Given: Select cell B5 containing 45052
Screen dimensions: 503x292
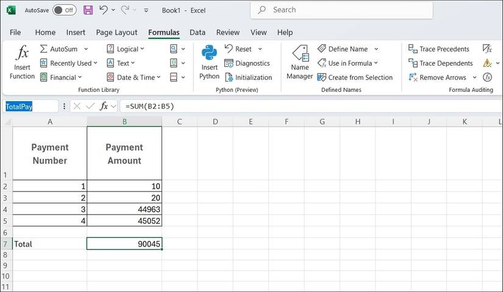Looking at the screenshot, I should coord(124,221).
